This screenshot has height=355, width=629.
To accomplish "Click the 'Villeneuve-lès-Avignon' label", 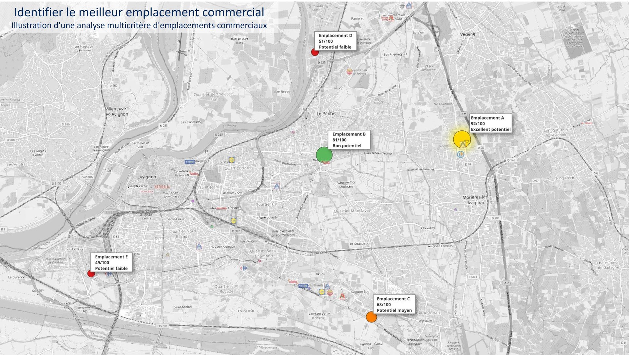I will click(116, 111).
